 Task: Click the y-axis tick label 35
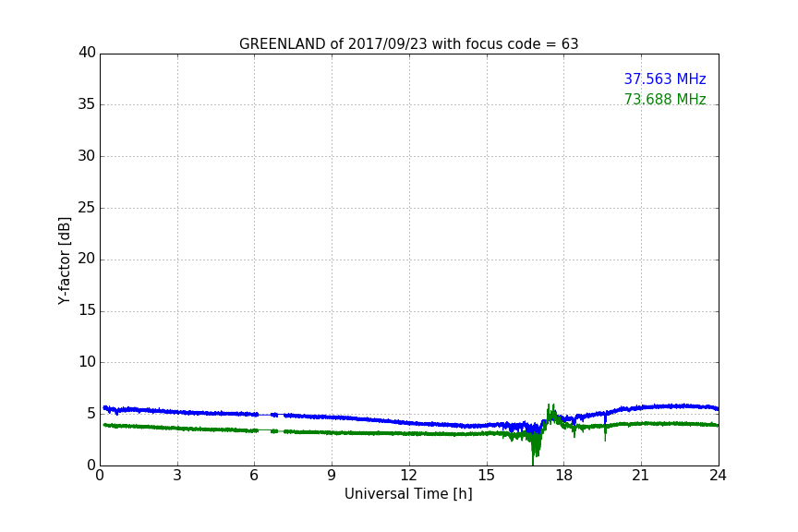(x=87, y=104)
